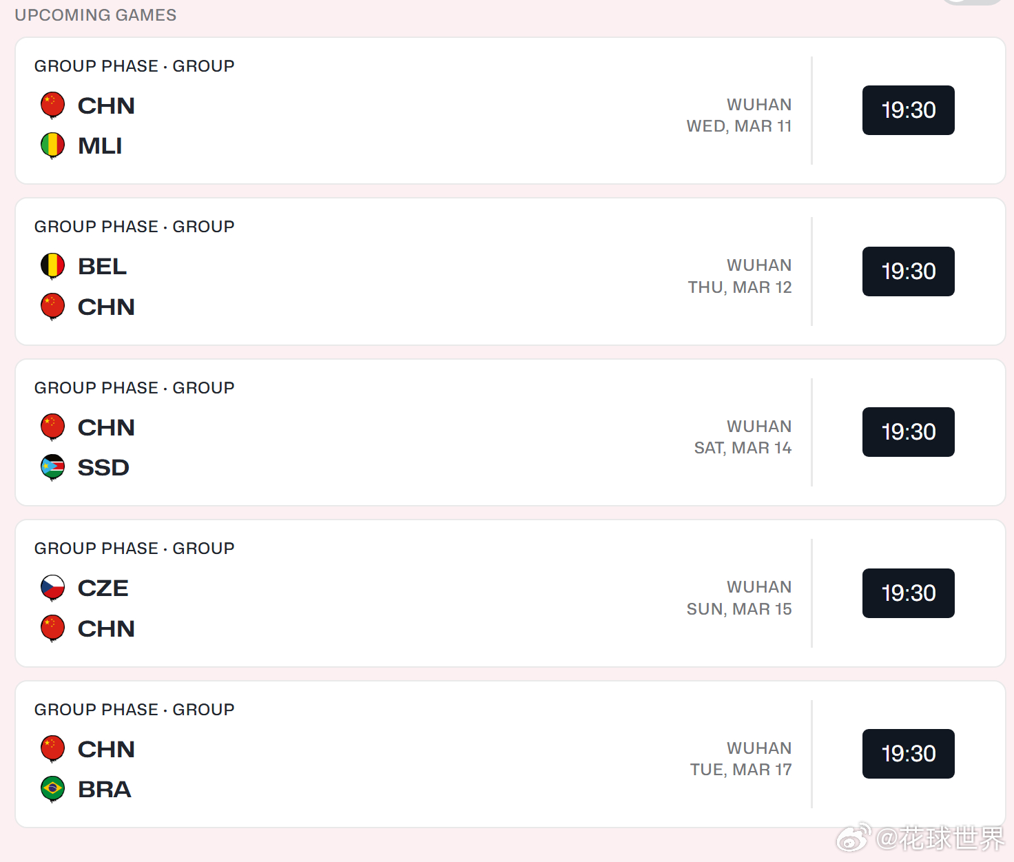Click the 19:30 button for Sun, Mar 15
Viewport: 1014px width, 862px height.
pyautogui.click(x=908, y=593)
